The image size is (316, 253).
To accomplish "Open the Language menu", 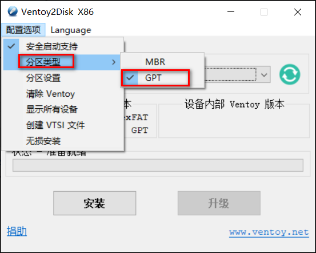I will 70,30.
